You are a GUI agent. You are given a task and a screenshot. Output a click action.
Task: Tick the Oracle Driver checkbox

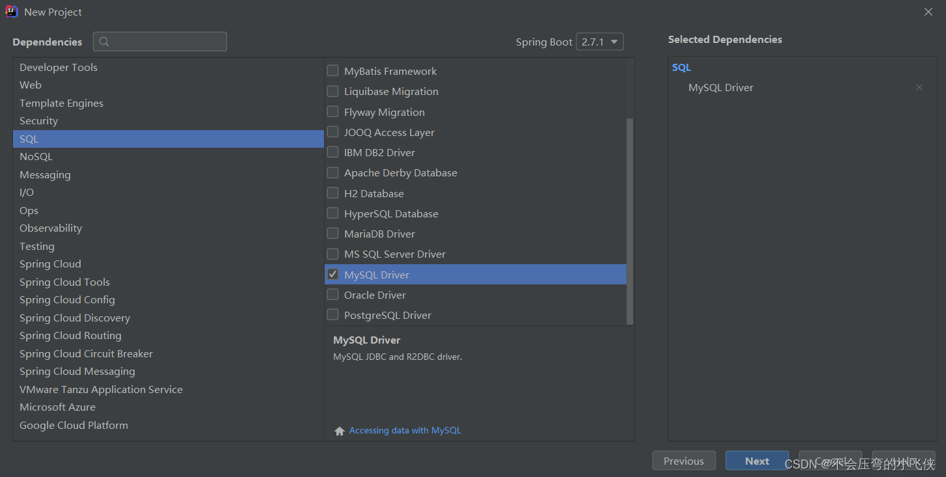332,295
